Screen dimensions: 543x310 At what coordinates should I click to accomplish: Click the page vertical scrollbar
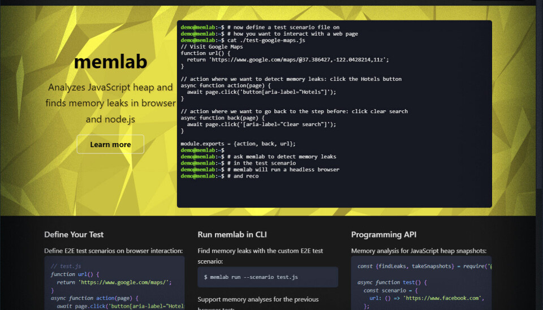point(539,155)
